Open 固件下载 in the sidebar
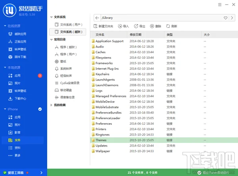This screenshot has height=176, width=238. (x=17, y=57)
